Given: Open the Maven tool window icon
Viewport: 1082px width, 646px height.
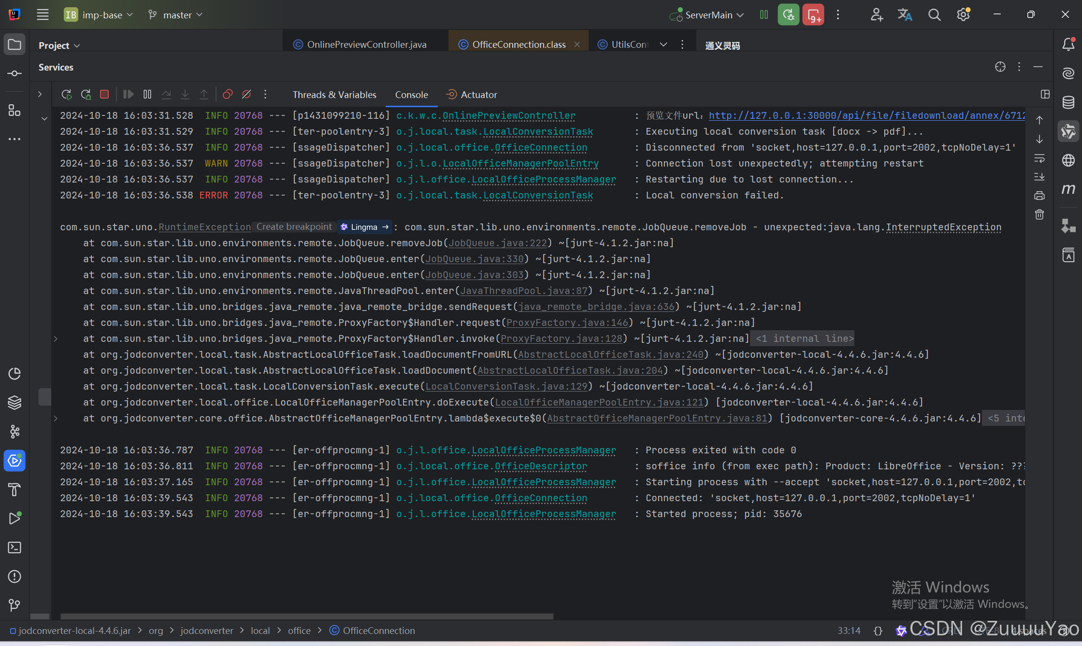Looking at the screenshot, I should pos(1068,189).
